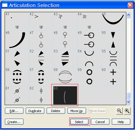Select articulation 42 accent for tab
Screen dimensions: 135x130
41,21
